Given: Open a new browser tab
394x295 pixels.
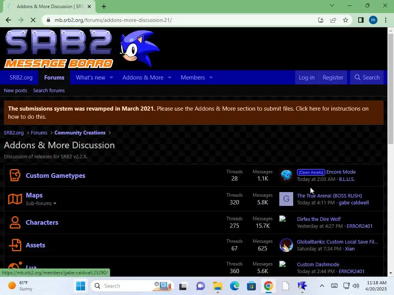Looking at the screenshot, I should click(x=104, y=7).
